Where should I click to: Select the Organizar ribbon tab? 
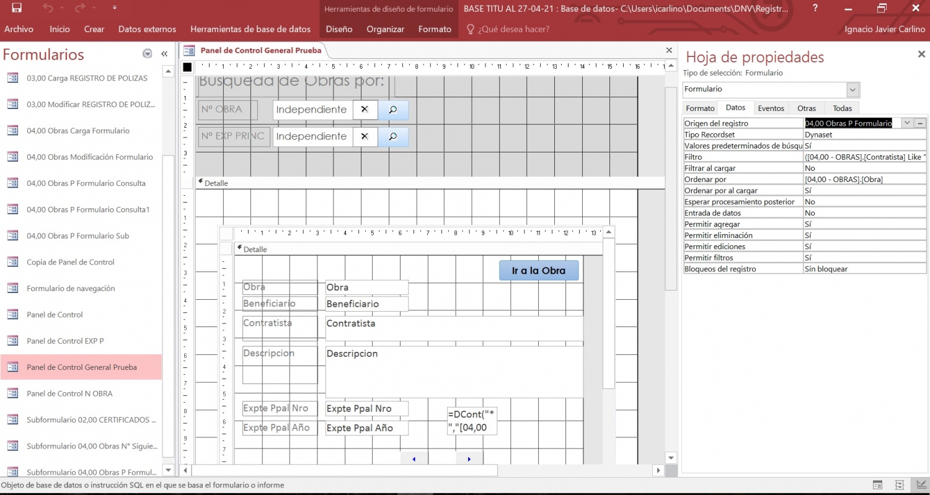pos(385,29)
